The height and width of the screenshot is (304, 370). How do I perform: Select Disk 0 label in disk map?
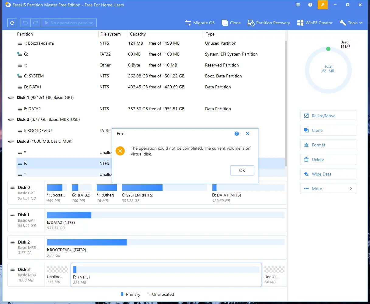(x=24, y=187)
